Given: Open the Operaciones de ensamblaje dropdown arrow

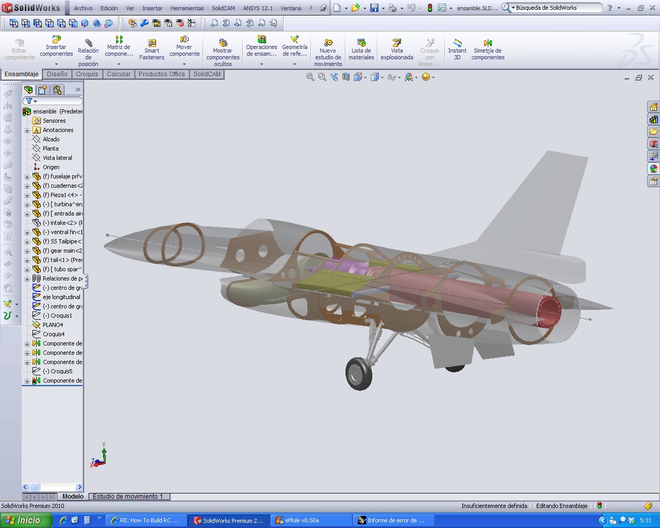Looking at the screenshot, I should pyautogui.click(x=261, y=64).
